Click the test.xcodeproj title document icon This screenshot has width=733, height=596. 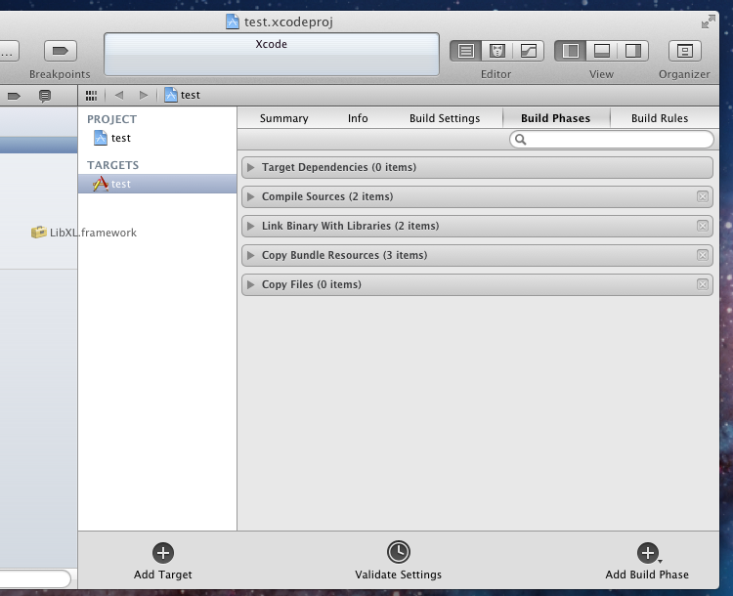pos(233,21)
